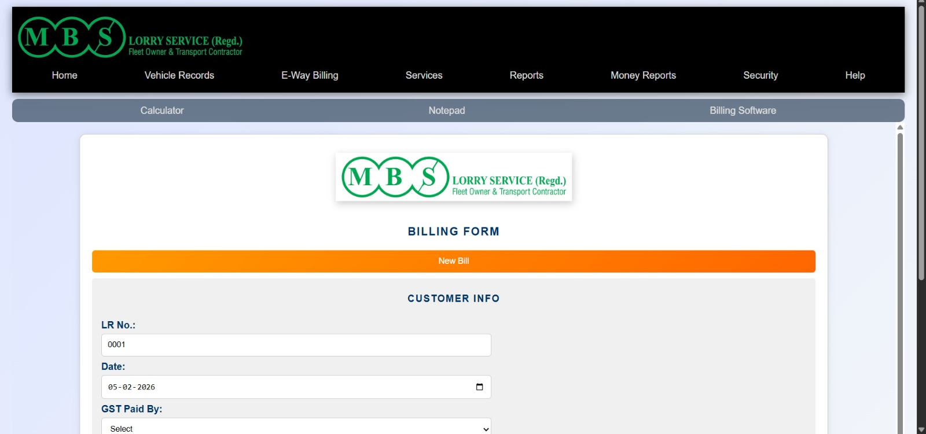Image resolution: width=926 pixels, height=434 pixels.
Task: Click the outer page vertical scrollbar
Action: click(x=921, y=142)
